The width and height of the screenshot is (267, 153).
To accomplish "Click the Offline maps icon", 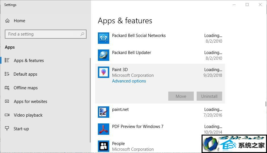I will click(7, 88).
